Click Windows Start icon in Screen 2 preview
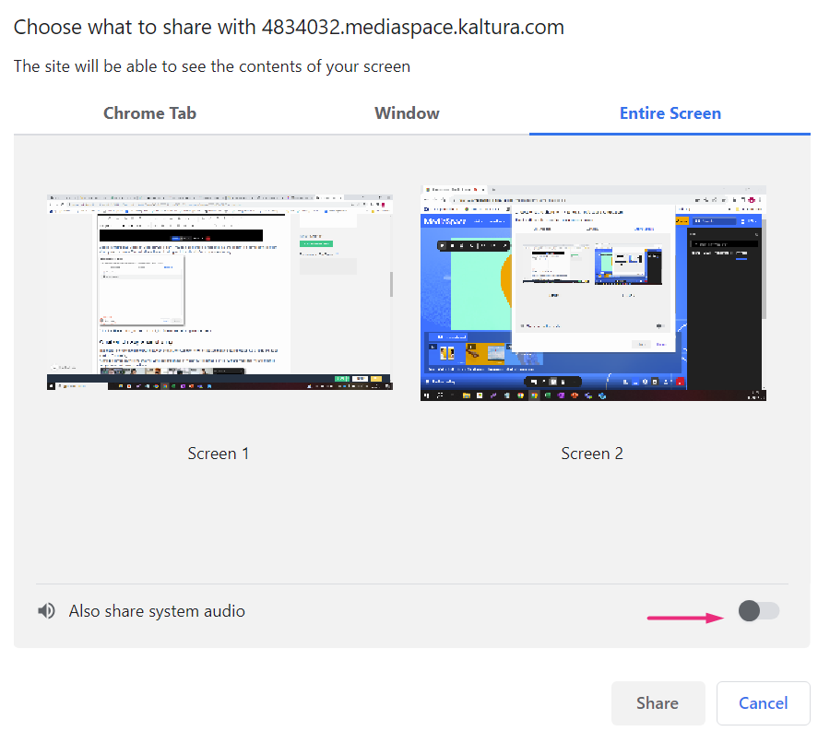 click(x=426, y=395)
